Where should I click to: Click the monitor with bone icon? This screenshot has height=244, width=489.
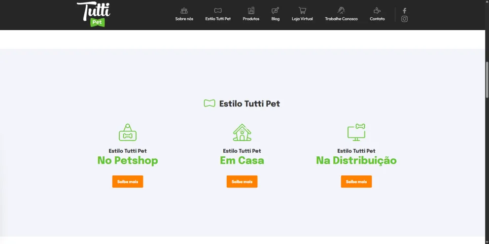coord(356,132)
